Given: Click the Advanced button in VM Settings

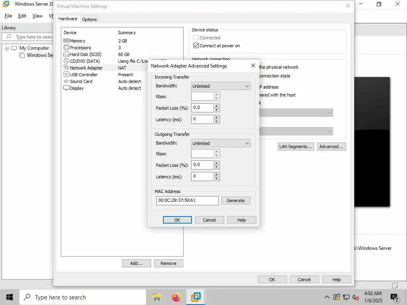Looking at the screenshot, I should click(x=331, y=147).
